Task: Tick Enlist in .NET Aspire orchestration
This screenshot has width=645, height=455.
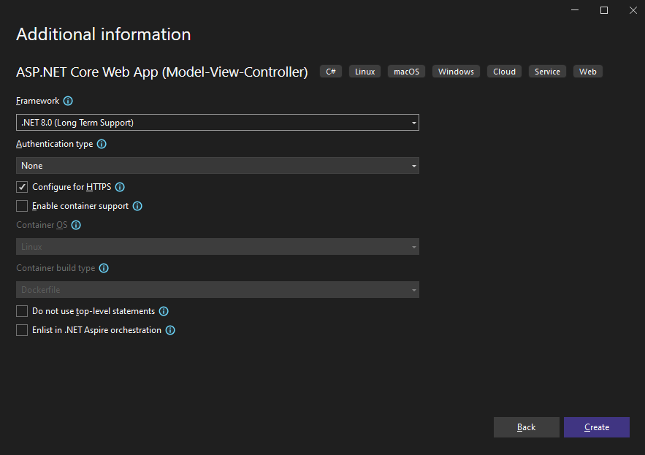Action: [x=22, y=330]
